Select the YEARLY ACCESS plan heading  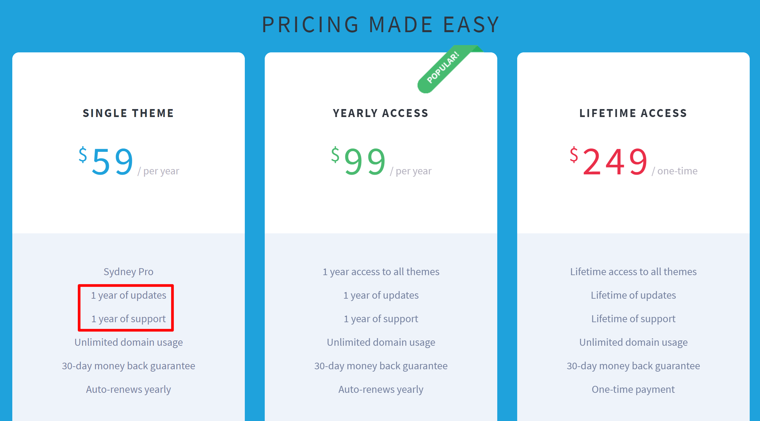pyautogui.click(x=381, y=113)
